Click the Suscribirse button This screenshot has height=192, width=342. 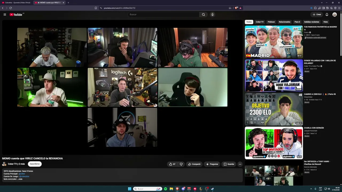[x=35, y=164]
